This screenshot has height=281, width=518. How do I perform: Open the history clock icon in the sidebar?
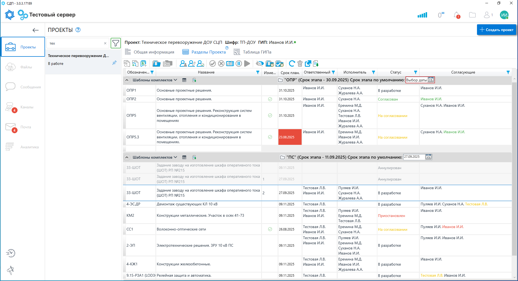[x=11, y=253]
